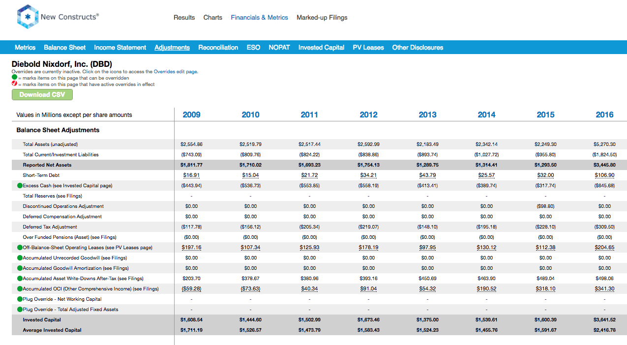Open Marked-up Filings section
The height and width of the screenshot is (345, 627).
coord(322,18)
